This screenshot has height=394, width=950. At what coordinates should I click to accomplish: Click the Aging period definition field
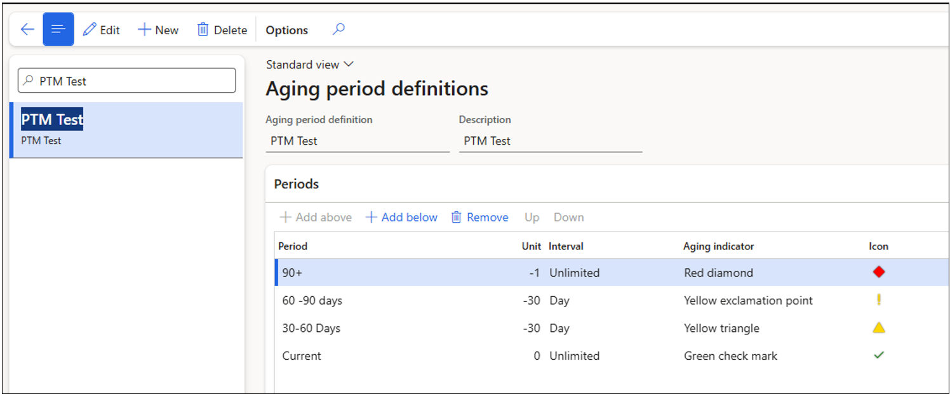pos(357,141)
